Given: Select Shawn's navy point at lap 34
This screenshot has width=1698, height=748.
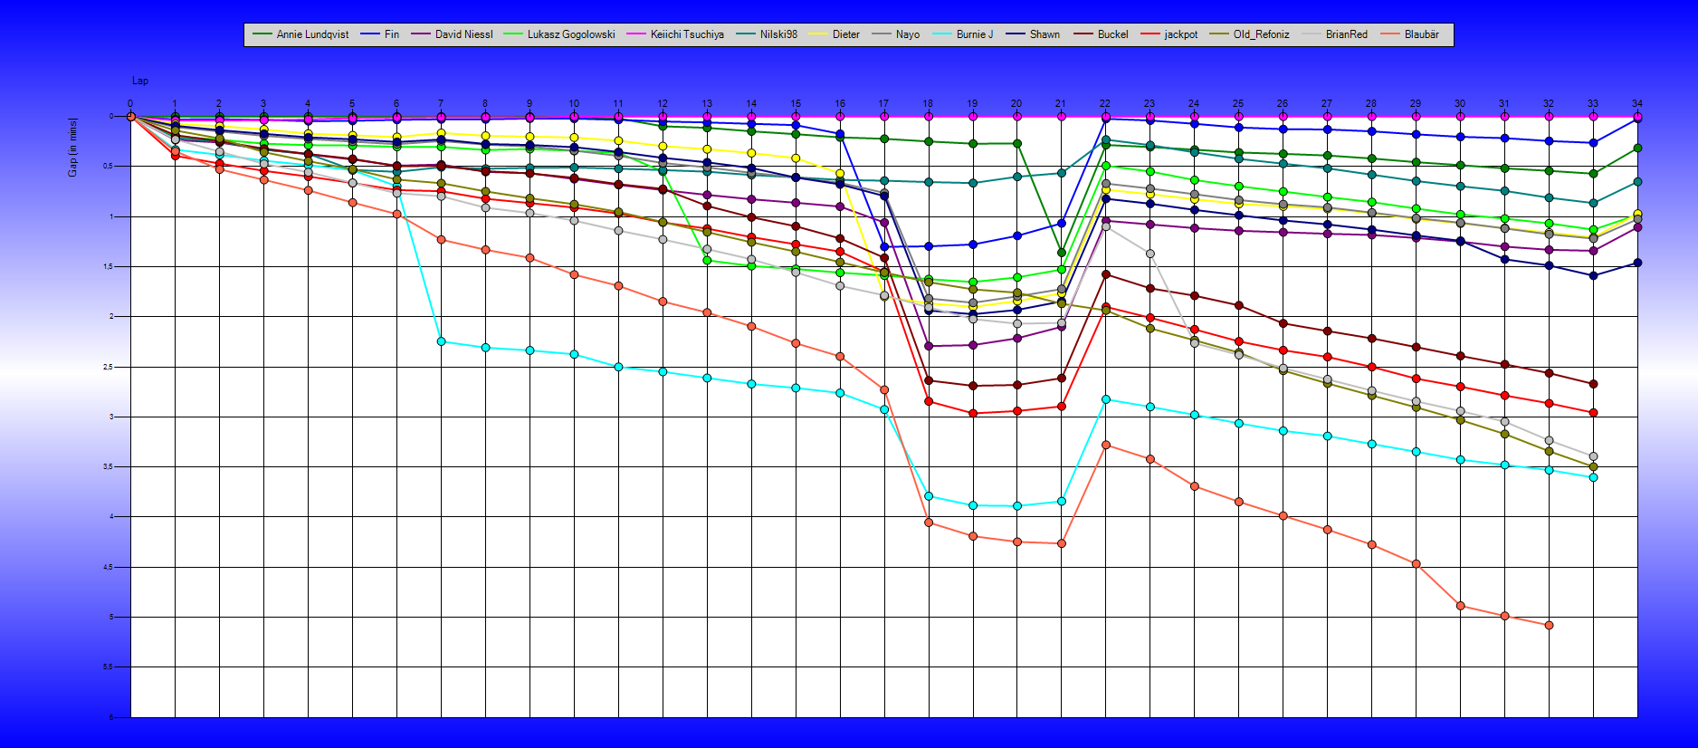Looking at the screenshot, I should point(1637,263).
